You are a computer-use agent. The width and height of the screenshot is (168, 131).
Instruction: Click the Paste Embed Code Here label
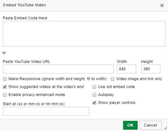click(x=25, y=18)
